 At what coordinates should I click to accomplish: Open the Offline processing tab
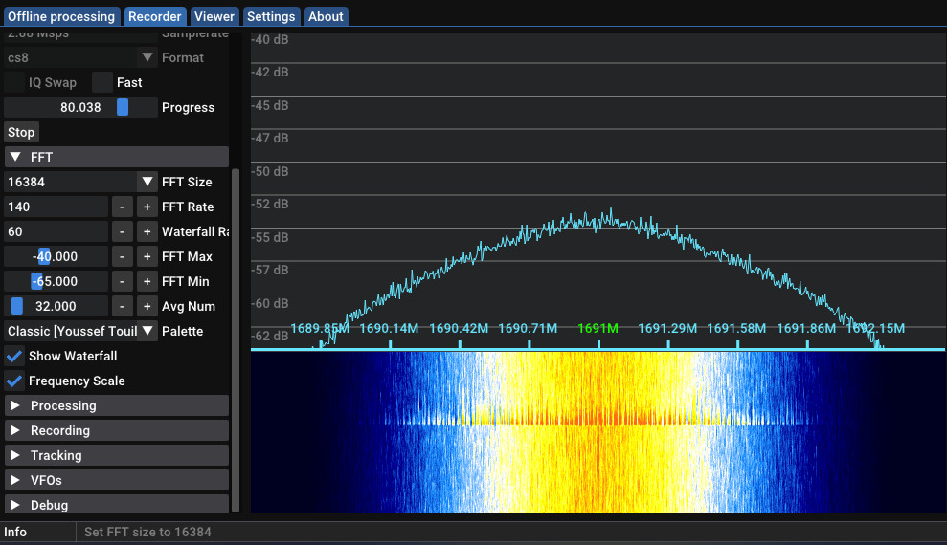pyautogui.click(x=62, y=16)
